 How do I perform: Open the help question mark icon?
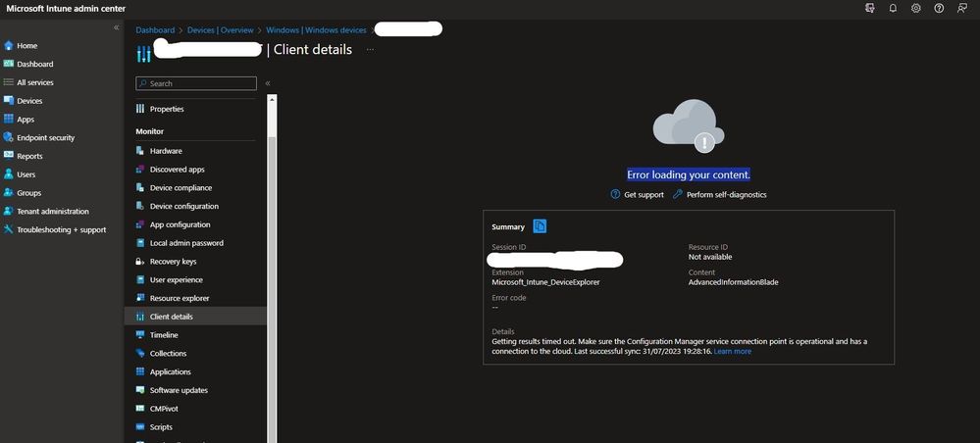[x=939, y=8]
